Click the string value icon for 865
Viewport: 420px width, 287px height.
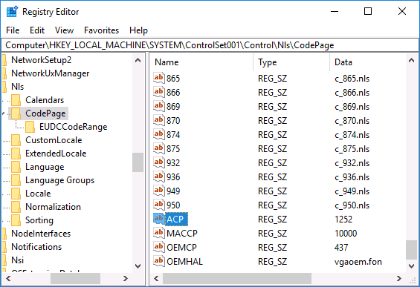(158, 78)
